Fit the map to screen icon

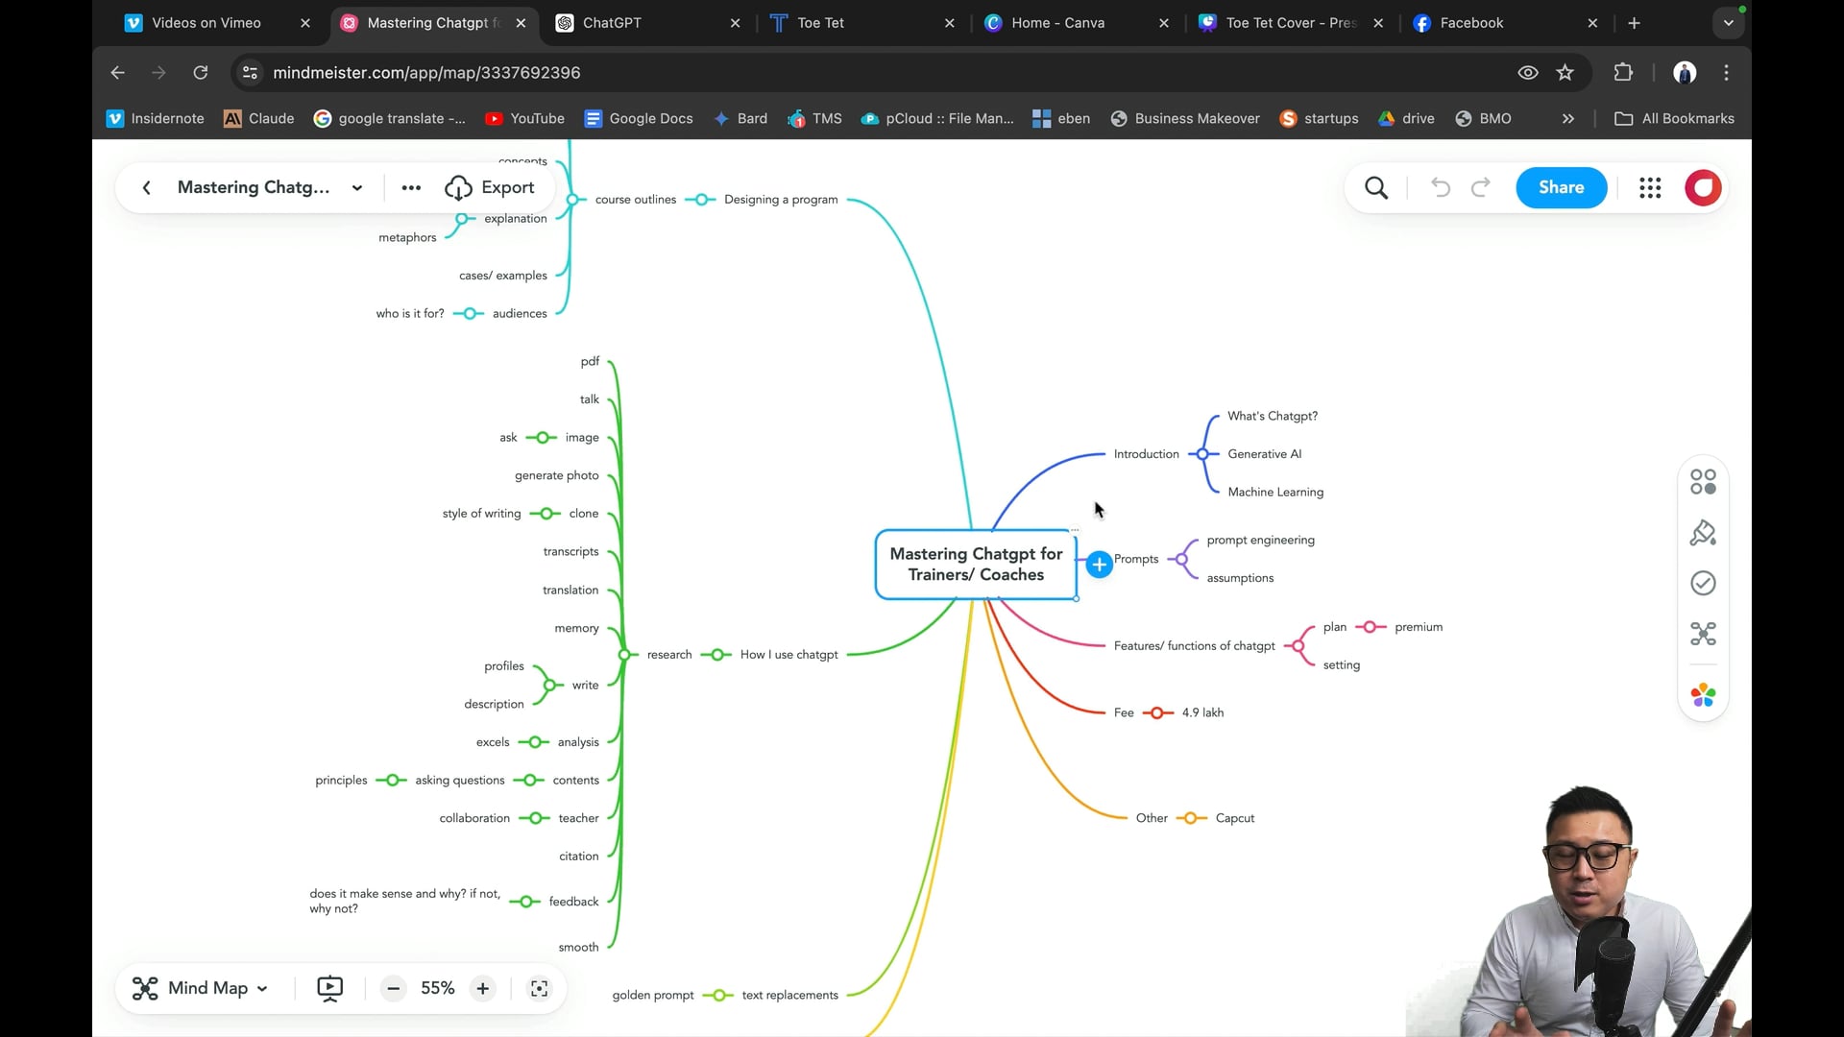[x=540, y=988]
